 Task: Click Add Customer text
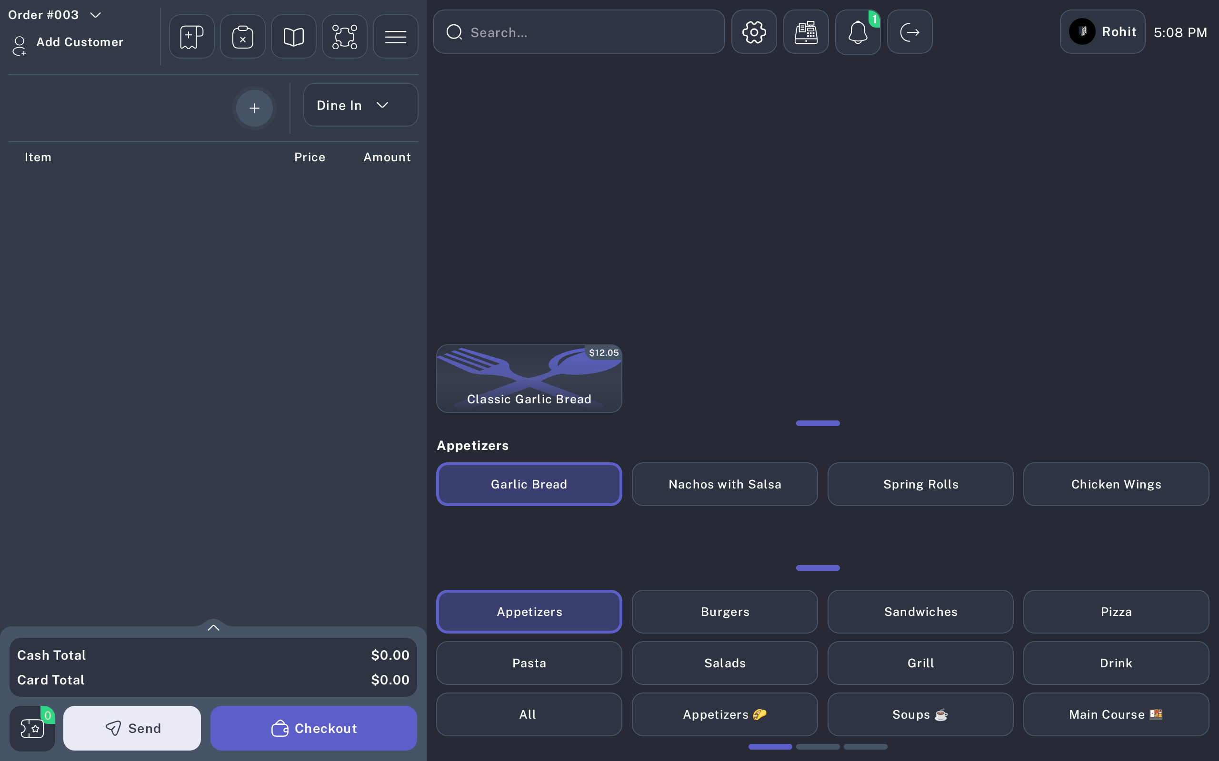coord(80,42)
